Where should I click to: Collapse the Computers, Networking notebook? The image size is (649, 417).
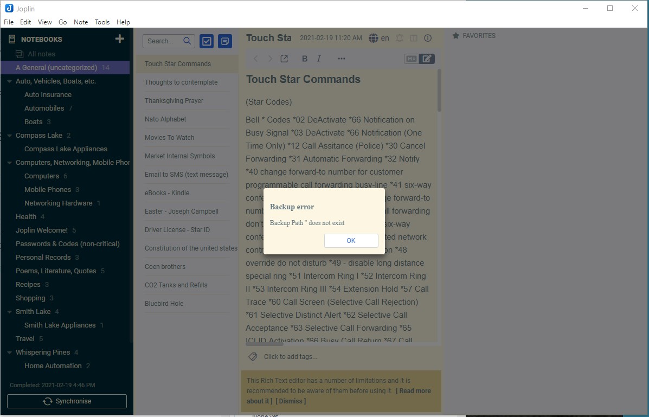pyautogui.click(x=9, y=163)
